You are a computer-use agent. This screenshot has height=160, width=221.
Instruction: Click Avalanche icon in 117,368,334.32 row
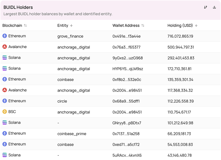click(x=5, y=90)
